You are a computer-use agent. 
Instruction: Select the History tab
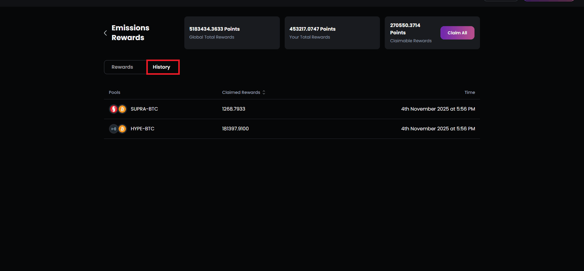162,67
